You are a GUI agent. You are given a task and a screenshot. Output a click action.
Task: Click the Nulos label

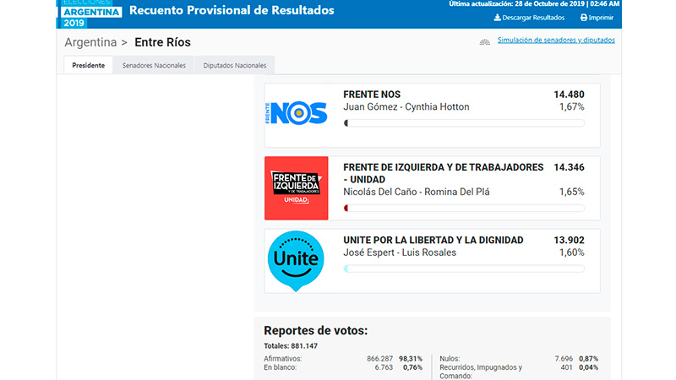click(x=450, y=358)
